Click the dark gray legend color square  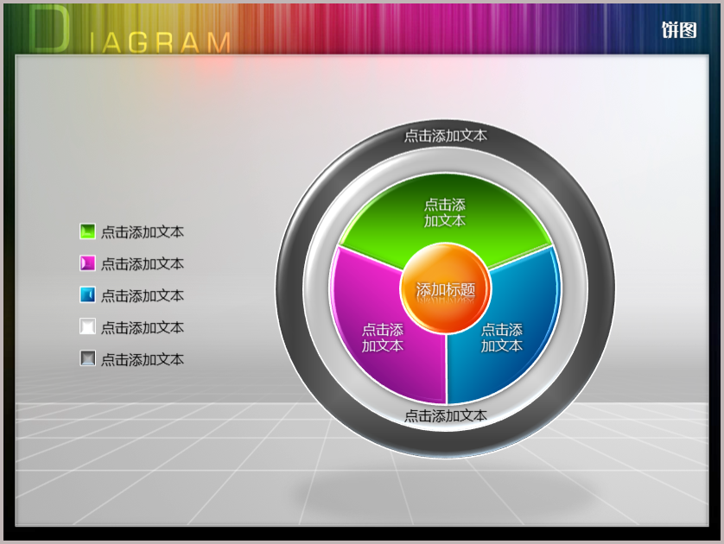[x=88, y=358]
